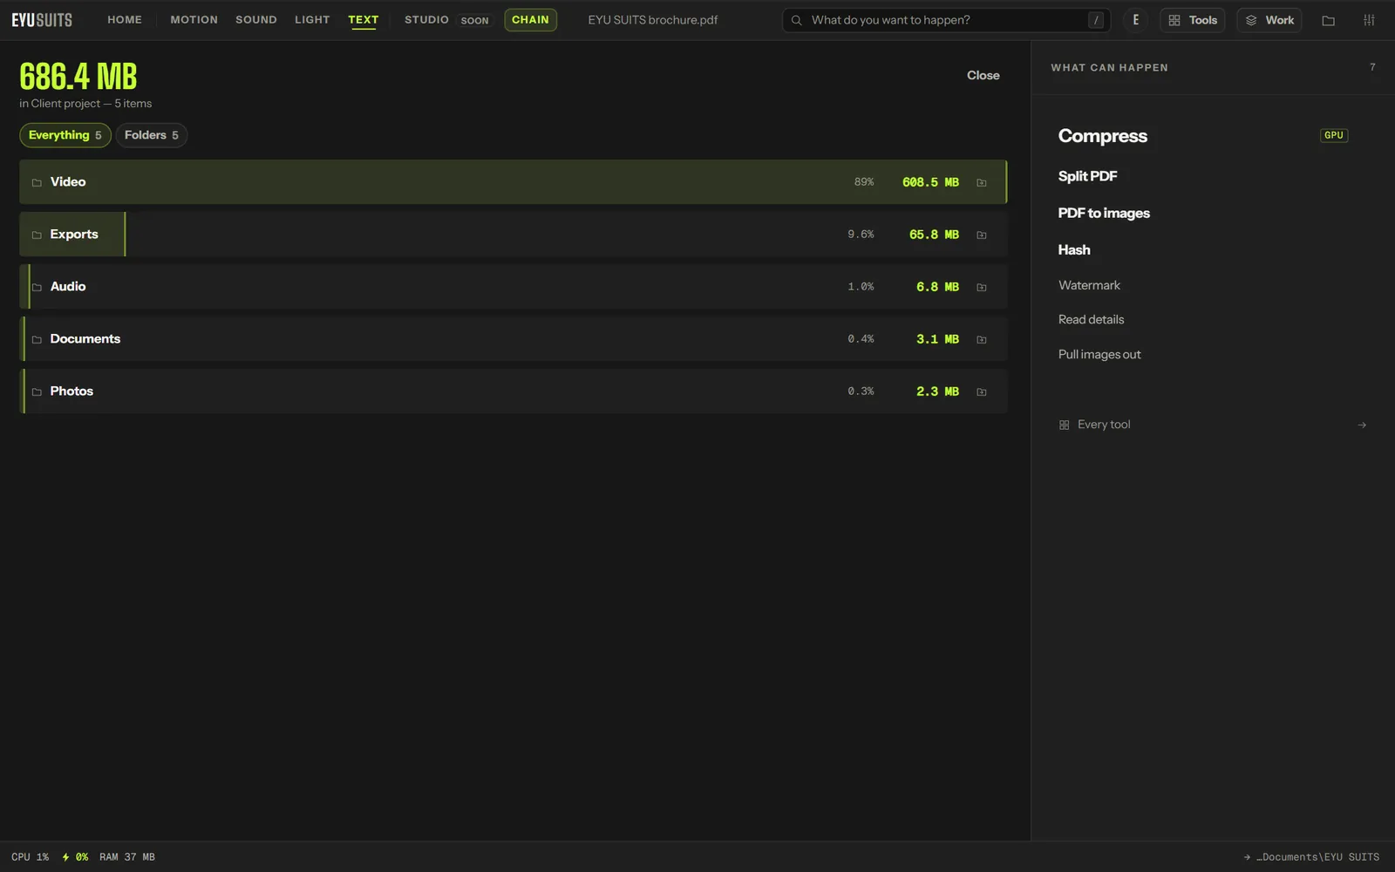The width and height of the screenshot is (1395, 872).
Task: Switch to the SOUND tab
Action: (256, 19)
